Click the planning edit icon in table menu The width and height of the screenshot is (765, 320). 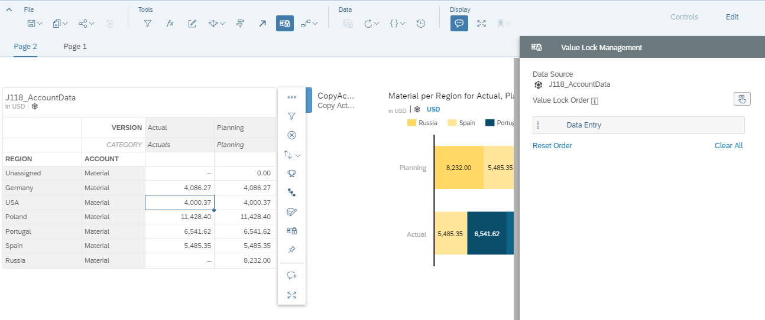click(x=291, y=211)
